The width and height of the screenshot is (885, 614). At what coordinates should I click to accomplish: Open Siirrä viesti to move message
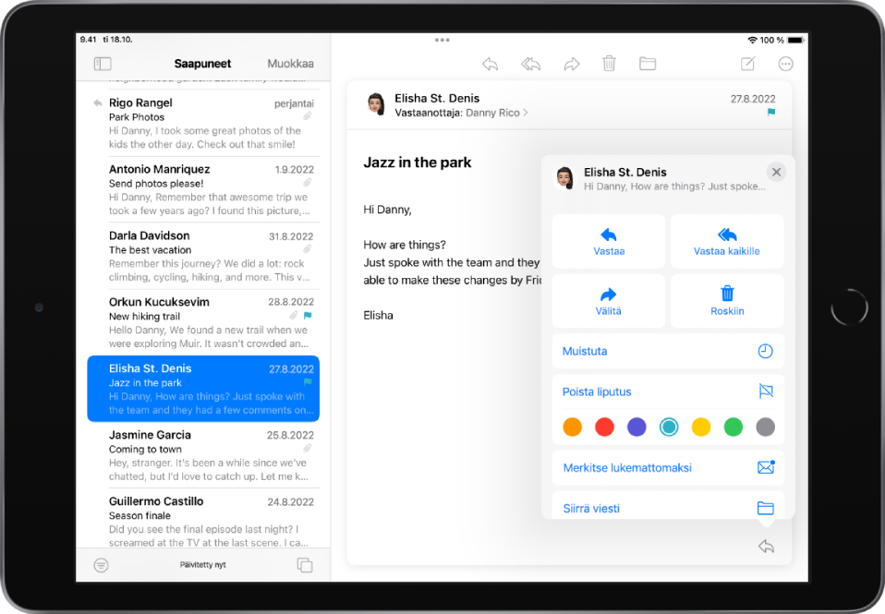tap(667, 508)
